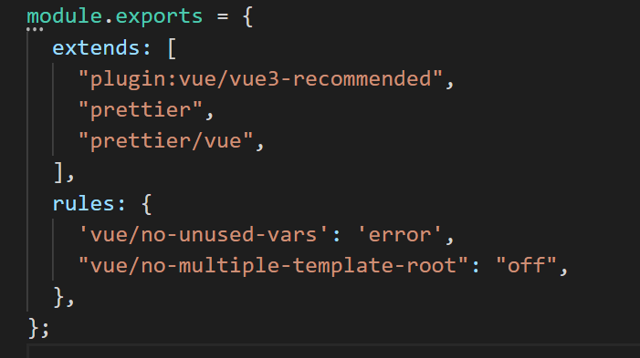Click the "prettier" string entry
Screen dimensions: 640x358
pos(141,110)
